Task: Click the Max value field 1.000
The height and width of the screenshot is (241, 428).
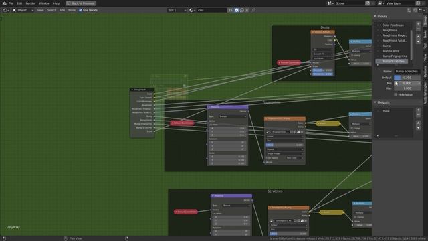Action: [407, 88]
